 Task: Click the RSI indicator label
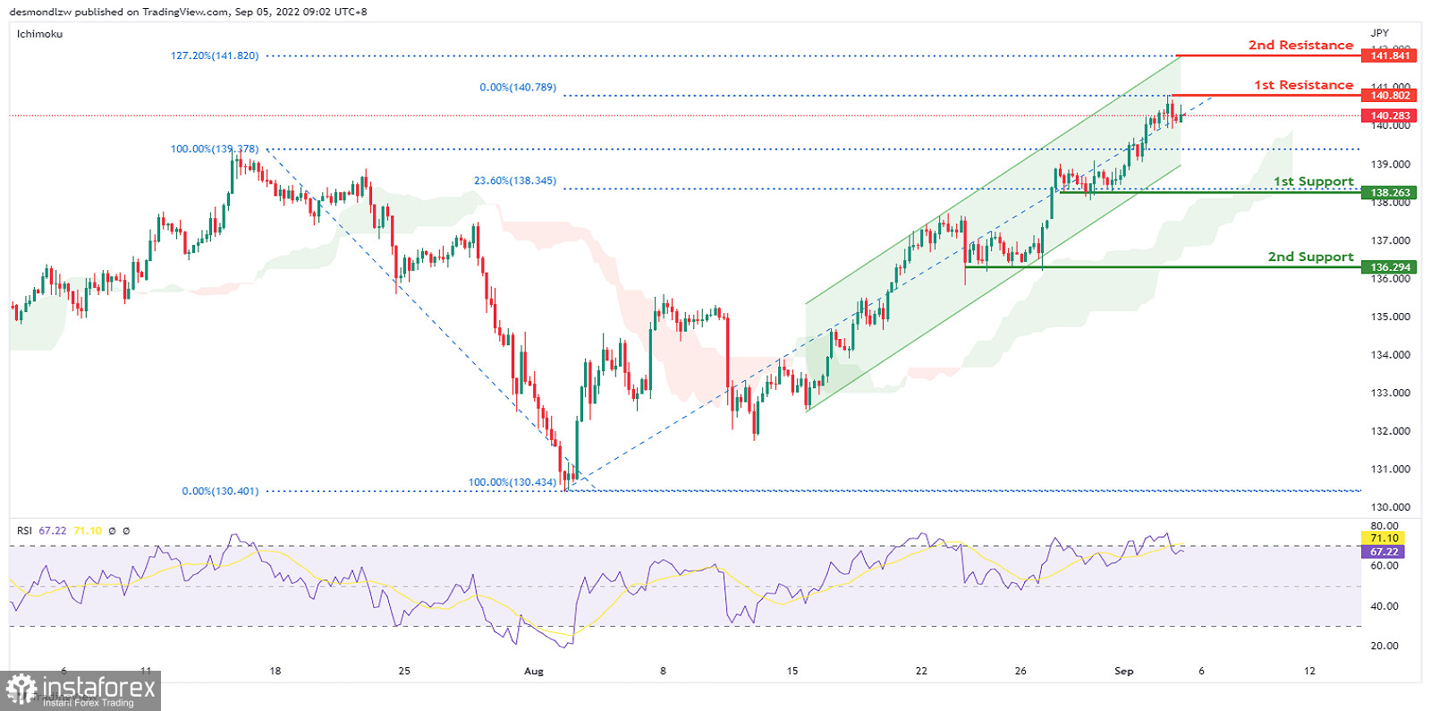tap(24, 530)
